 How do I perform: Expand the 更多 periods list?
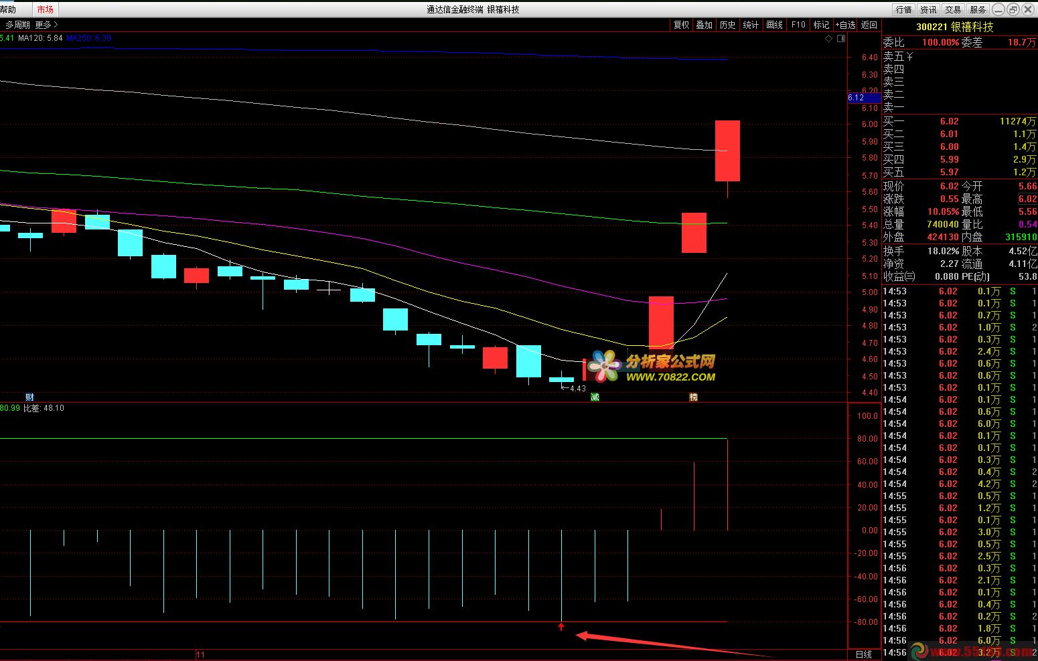[46, 25]
